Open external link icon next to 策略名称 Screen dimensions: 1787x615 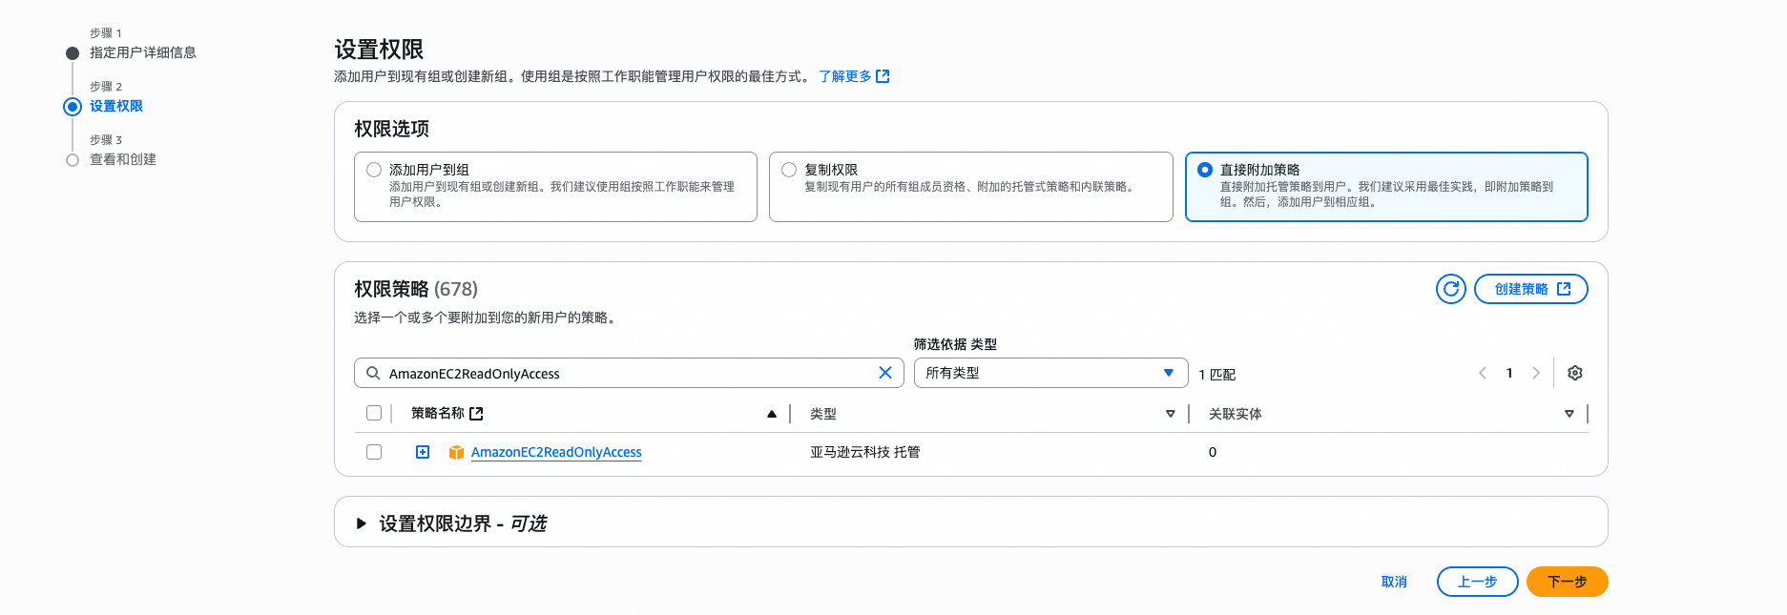click(477, 413)
